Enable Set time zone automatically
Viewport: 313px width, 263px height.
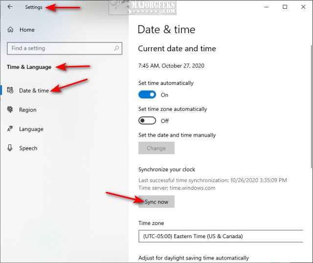click(147, 121)
